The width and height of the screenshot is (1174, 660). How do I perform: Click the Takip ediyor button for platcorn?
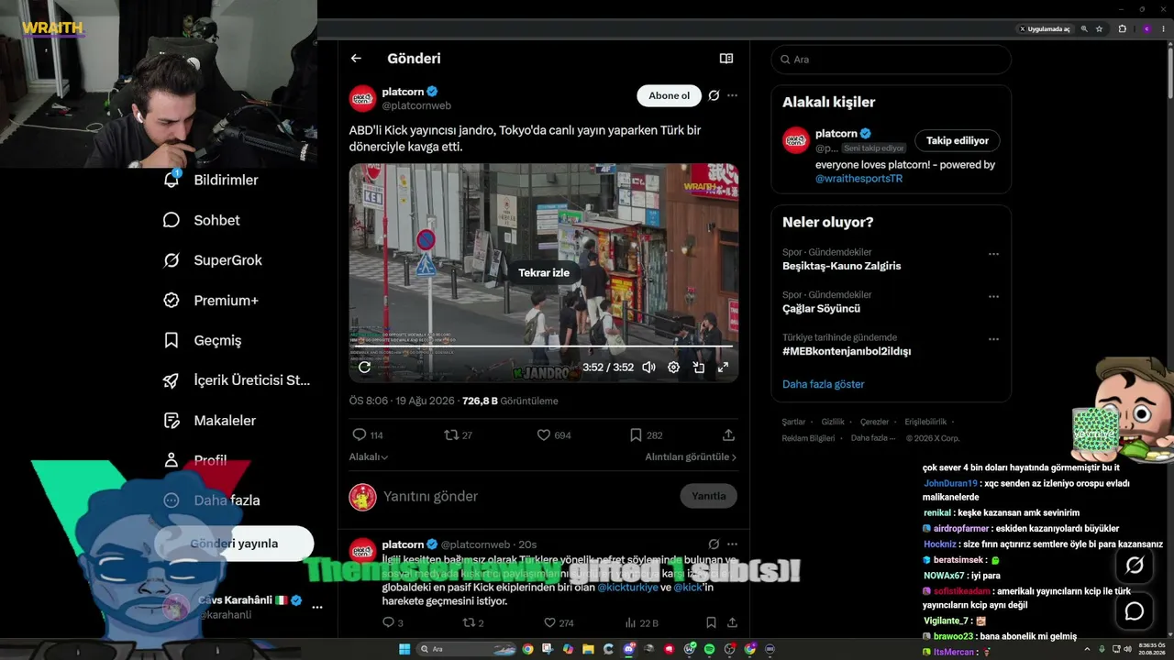pos(957,141)
